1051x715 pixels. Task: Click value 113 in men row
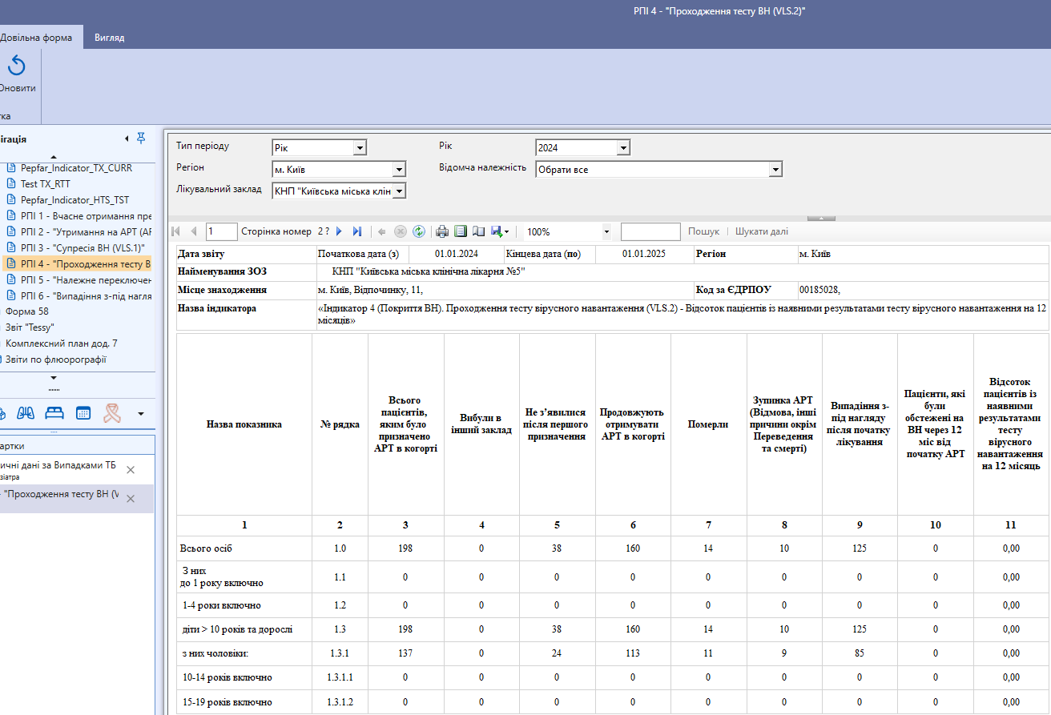[633, 653]
